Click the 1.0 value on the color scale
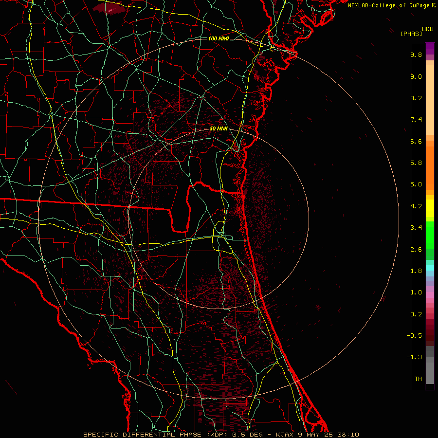The height and width of the screenshot is (438, 438). click(x=416, y=292)
